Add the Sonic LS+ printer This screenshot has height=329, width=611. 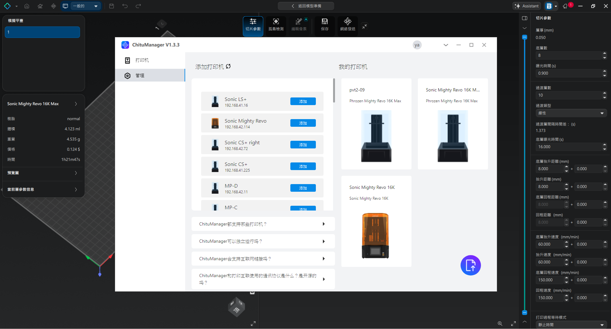tap(303, 101)
